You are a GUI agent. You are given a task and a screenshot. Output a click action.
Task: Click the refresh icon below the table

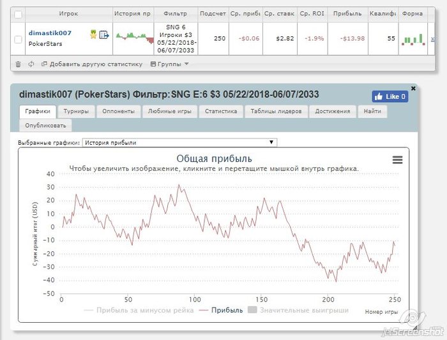coord(31,64)
